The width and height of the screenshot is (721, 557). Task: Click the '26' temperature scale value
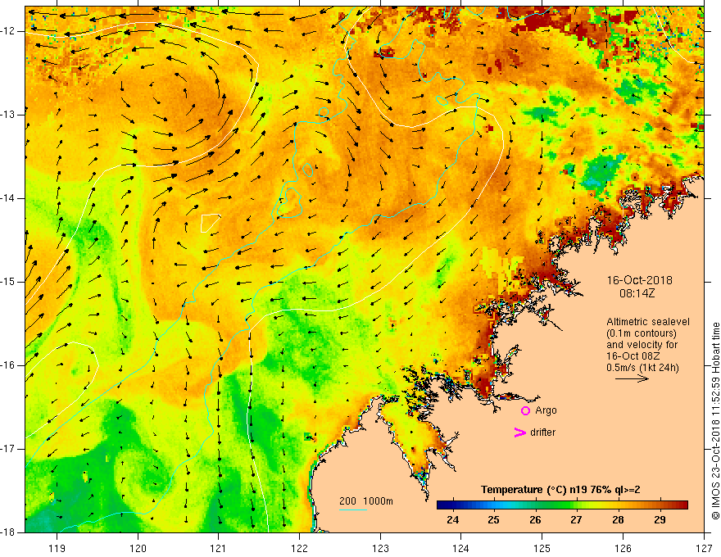click(x=535, y=520)
